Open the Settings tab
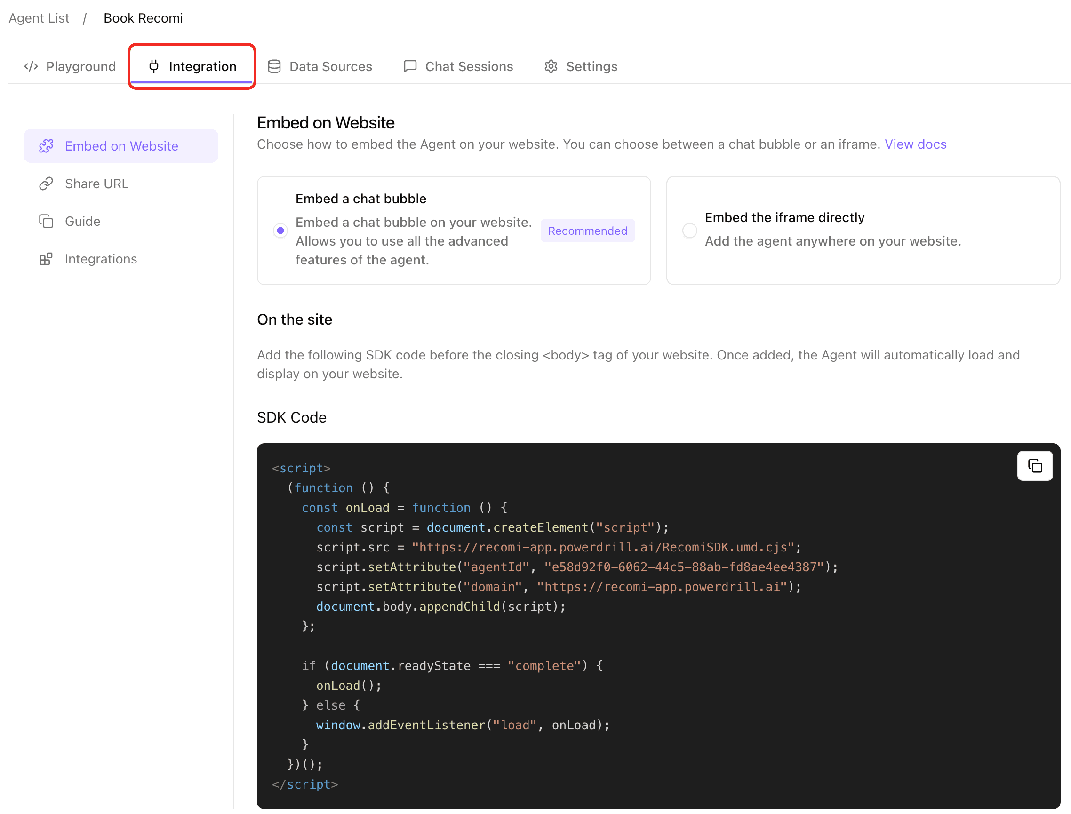The width and height of the screenshot is (1071, 814). tap(581, 66)
